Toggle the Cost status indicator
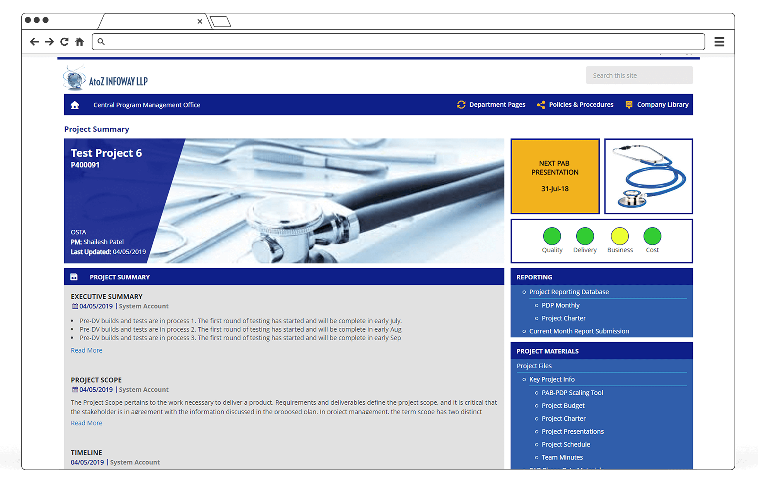The width and height of the screenshot is (758, 486). pos(652,236)
